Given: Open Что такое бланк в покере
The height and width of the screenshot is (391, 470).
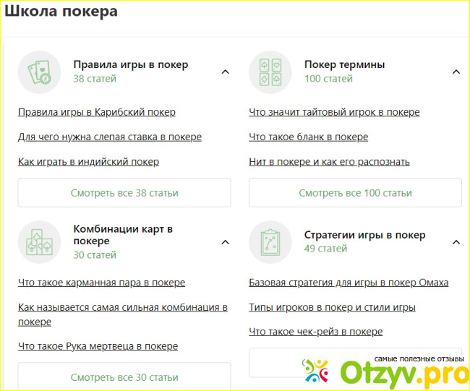Looking at the screenshot, I should point(308,137).
